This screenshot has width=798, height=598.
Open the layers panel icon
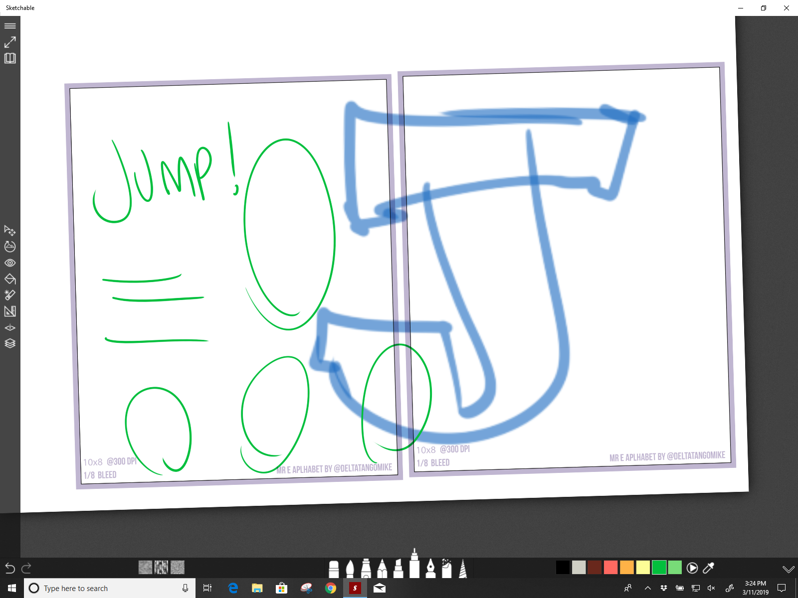(x=10, y=343)
